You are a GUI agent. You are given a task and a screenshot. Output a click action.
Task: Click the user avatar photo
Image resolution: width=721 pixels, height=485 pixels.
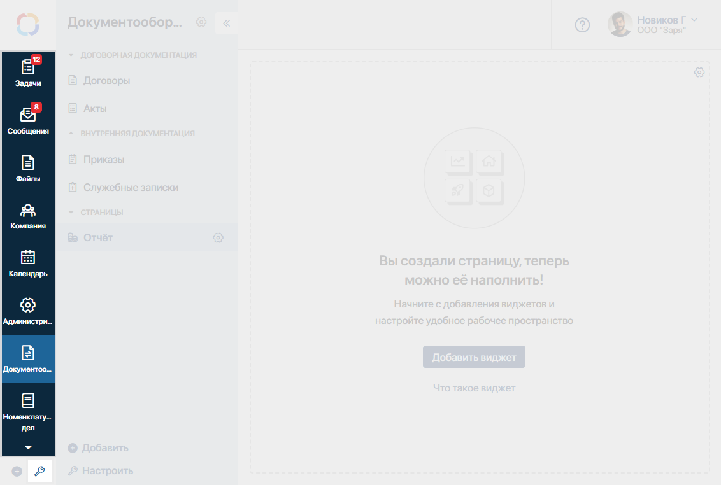pos(620,24)
